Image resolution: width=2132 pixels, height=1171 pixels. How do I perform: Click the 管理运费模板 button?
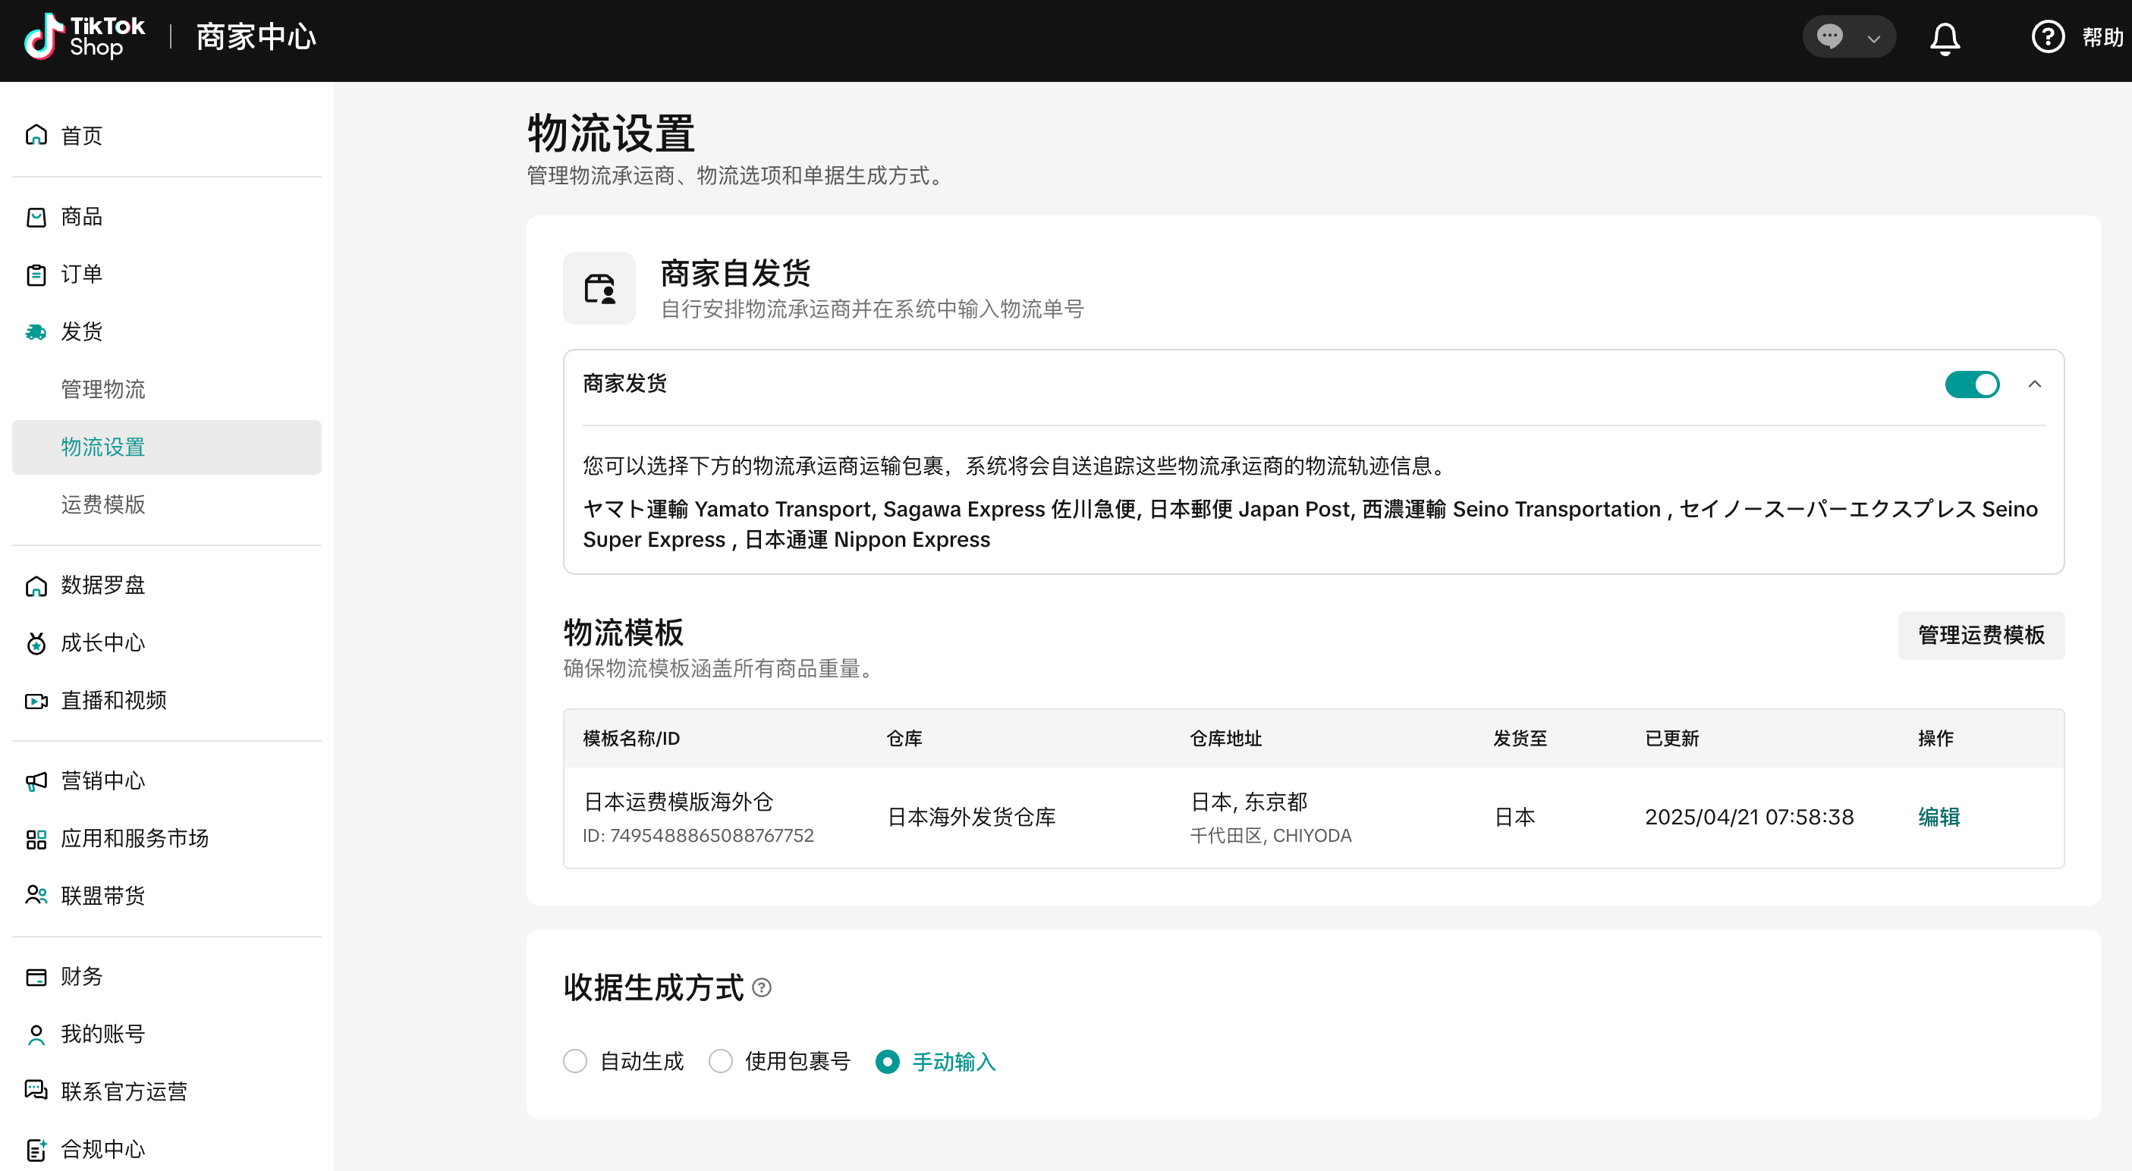[x=1980, y=636]
